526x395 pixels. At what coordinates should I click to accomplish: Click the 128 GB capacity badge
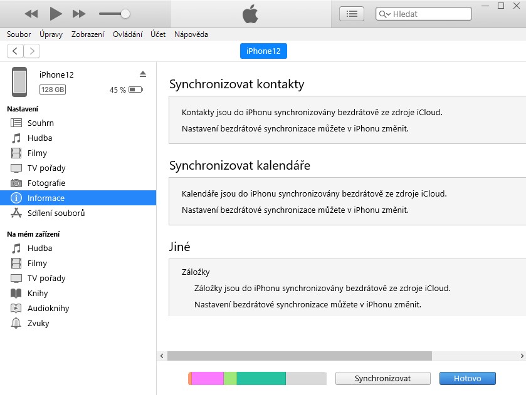coord(53,90)
